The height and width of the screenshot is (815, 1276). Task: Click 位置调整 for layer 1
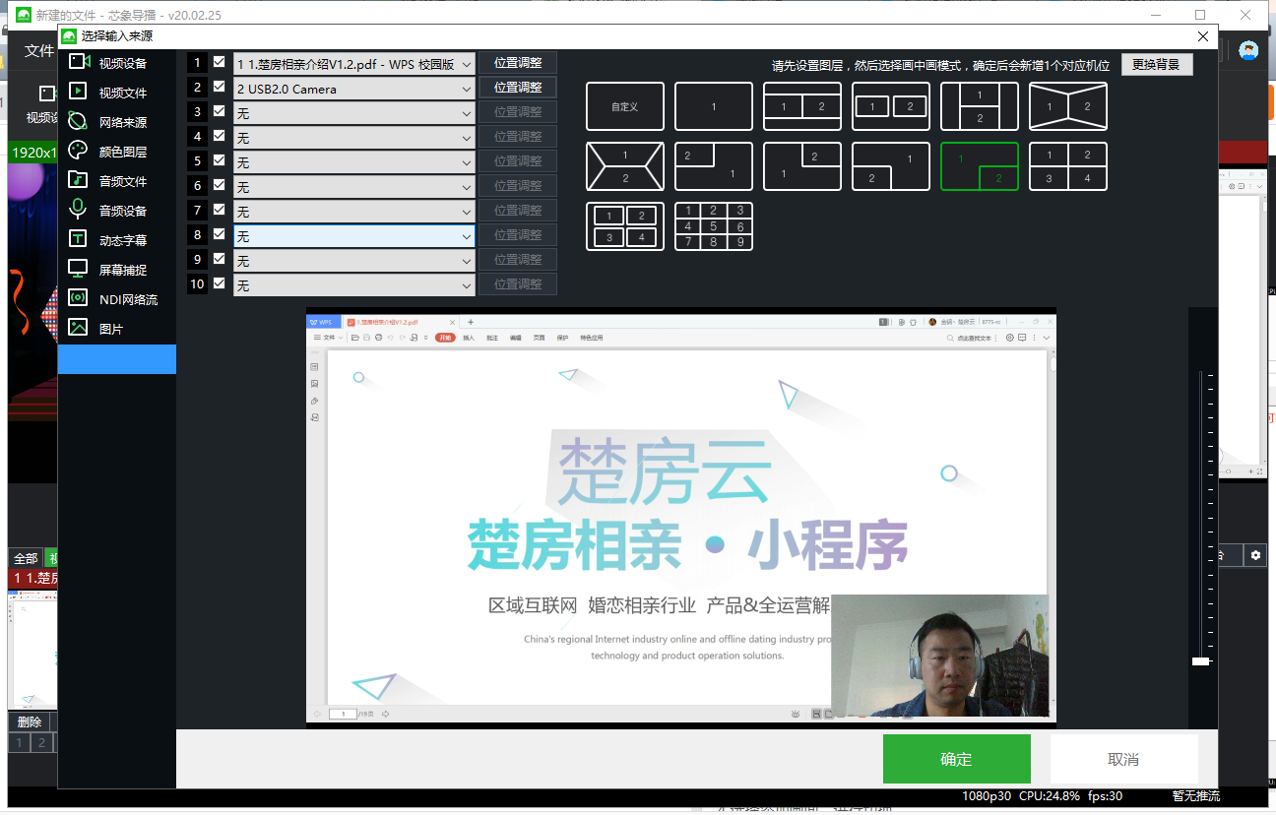coord(518,63)
